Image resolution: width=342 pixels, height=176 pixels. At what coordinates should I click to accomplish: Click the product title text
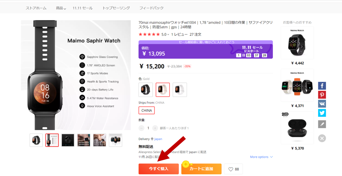click(205, 25)
